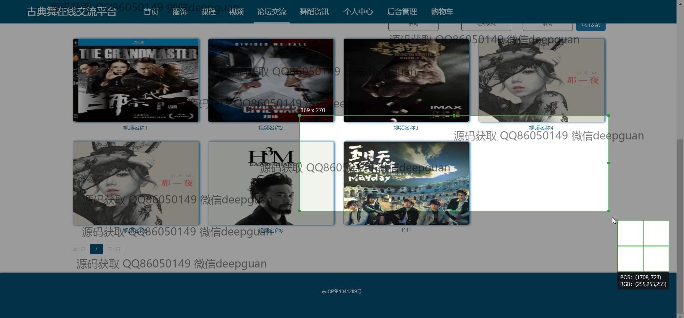Image resolution: width=684 pixels, height=318 pixels.
Task: Open the Dying to Survive IMAX poster thumbnail
Action: click(406, 80)
